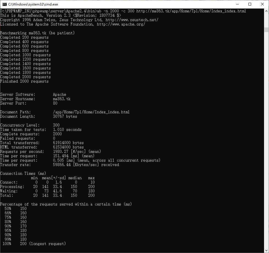This screenshot has width=269, height=253.
Task: Click the Server Hostname value ma863.tk
Action: (62, 99)
